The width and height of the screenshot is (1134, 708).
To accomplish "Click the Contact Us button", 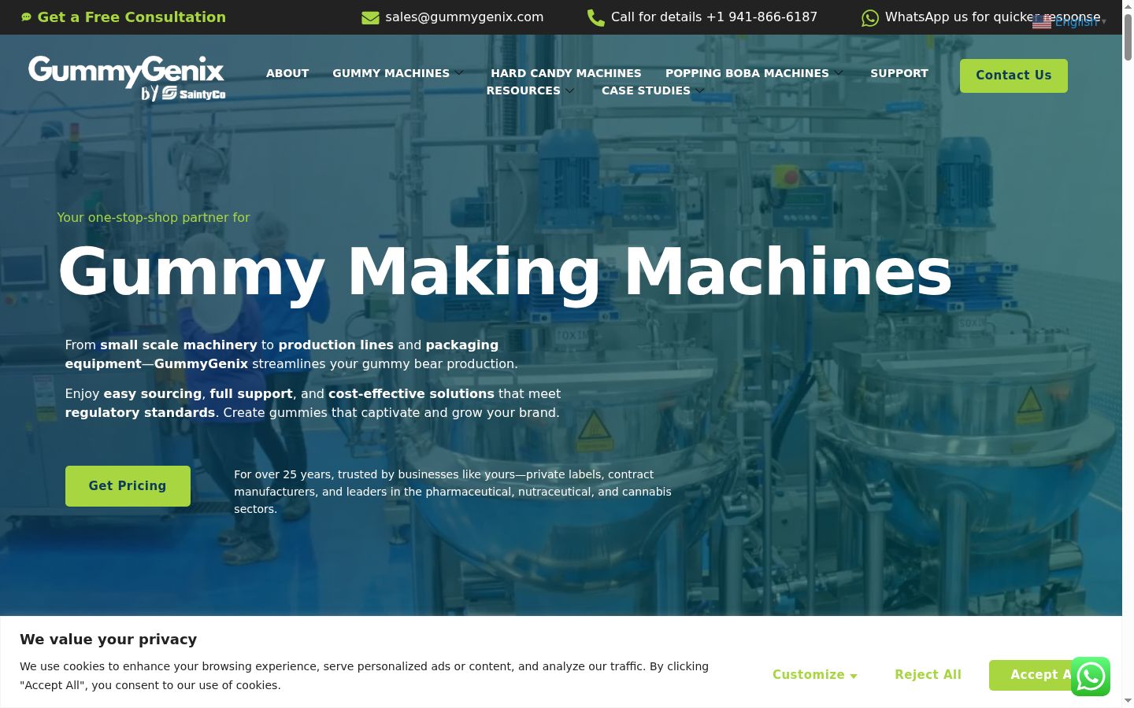I will (1014, 76).
